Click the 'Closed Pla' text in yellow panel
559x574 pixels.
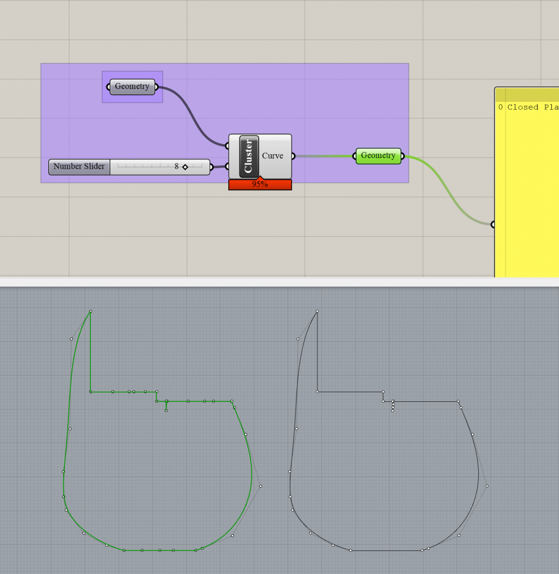(533, 107)
